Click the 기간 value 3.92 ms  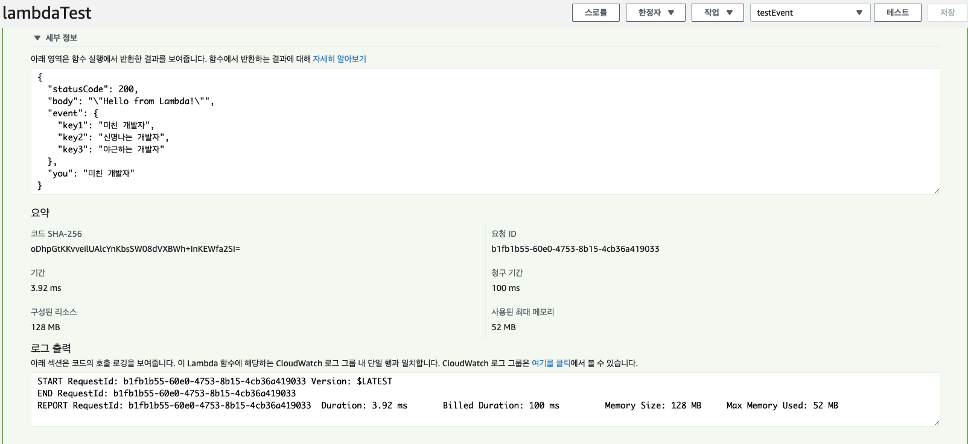pos(46,288)
